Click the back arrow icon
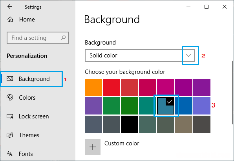 pos(10,7)
